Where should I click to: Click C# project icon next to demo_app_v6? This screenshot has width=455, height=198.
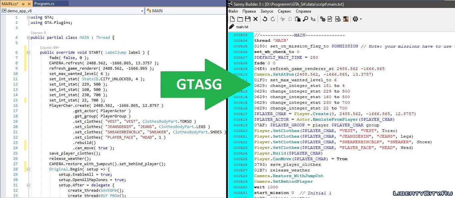[x=4, y=11]
